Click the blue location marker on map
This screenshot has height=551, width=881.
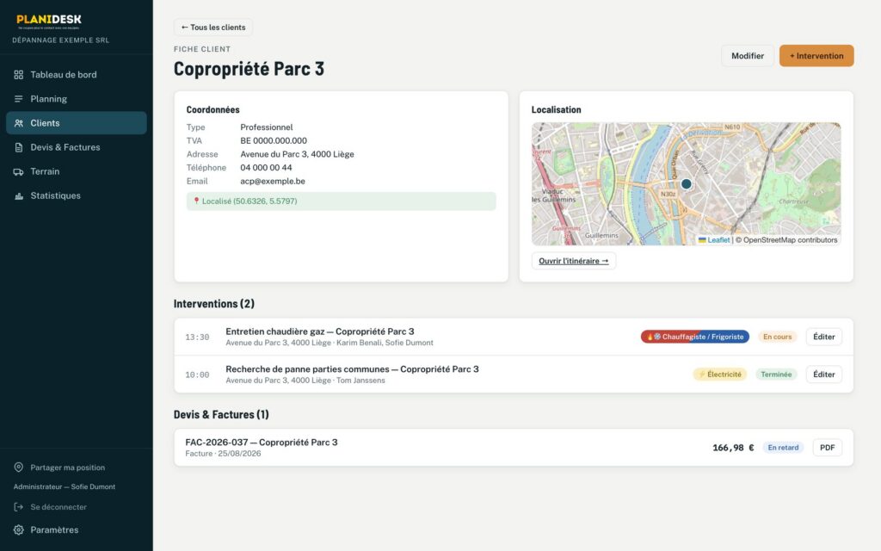[x=686, y=184]
